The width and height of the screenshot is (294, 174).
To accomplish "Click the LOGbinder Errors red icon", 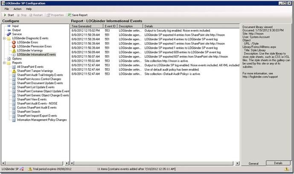I will point(13,43).
